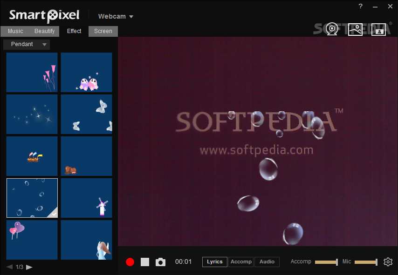Choose the pink flowers pendant effect
Viewport: 398px width, 275px height.
coord(32,72)
